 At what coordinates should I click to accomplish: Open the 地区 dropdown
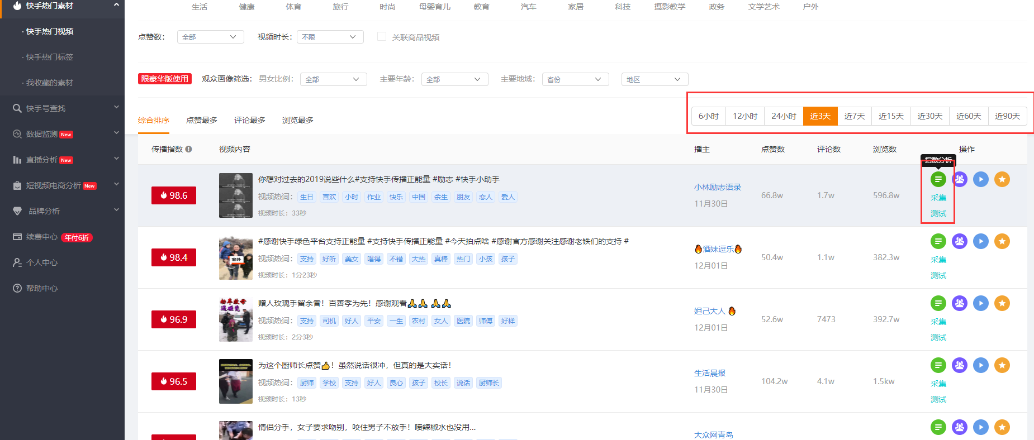(x=654, y=79)
